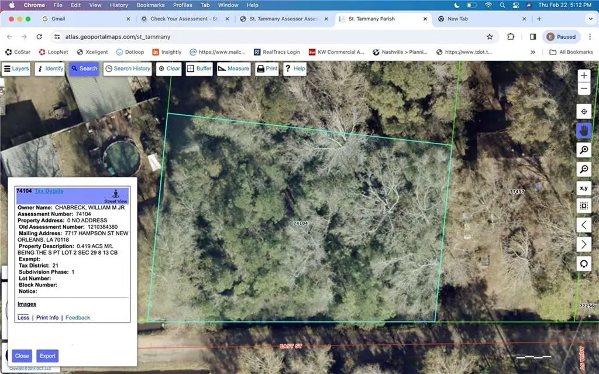The height and width of the screenshot is (374, 599).
Task: Open the Identify tool
Action: click(x=50, y=68)
